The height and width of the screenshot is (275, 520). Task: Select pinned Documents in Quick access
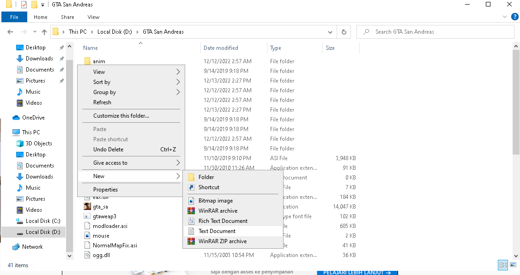pos(39,70)
